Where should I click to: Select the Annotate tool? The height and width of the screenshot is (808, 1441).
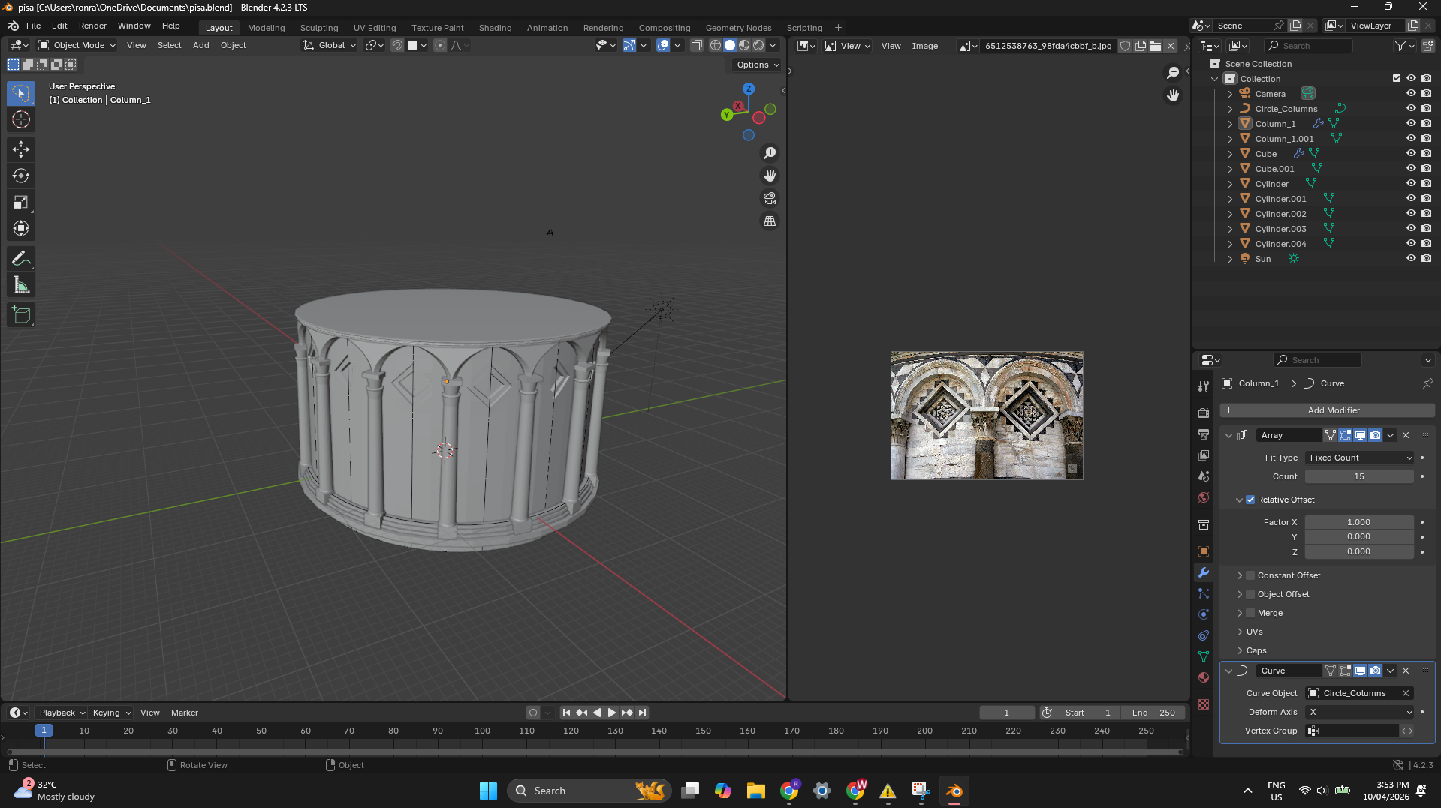[21, 259]
